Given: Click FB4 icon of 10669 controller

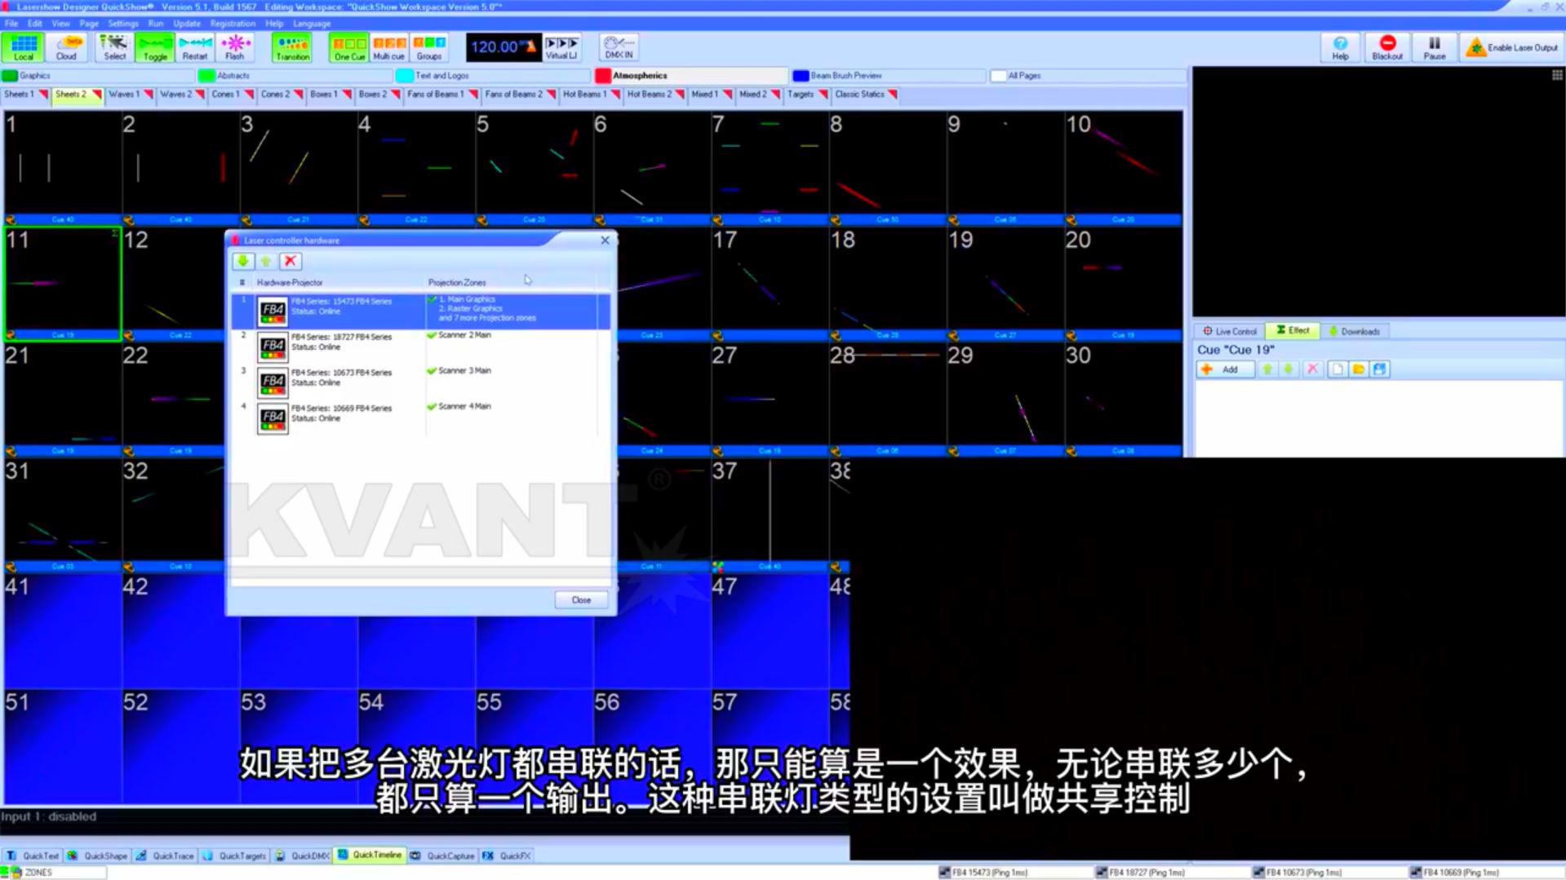Looking at the screenshot, I should (273, 419).
